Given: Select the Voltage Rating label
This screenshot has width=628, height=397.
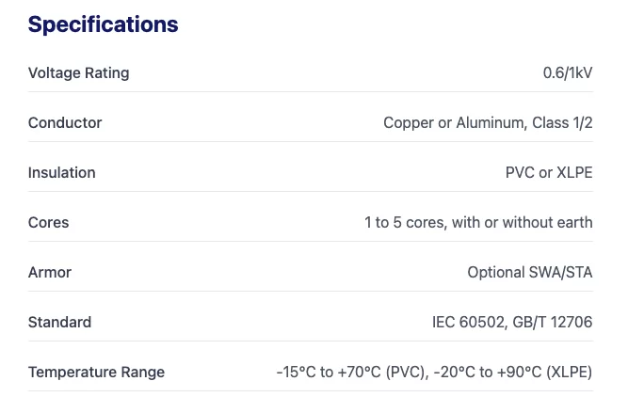Looking at the screenshot, I should click(x=79, y=73).
